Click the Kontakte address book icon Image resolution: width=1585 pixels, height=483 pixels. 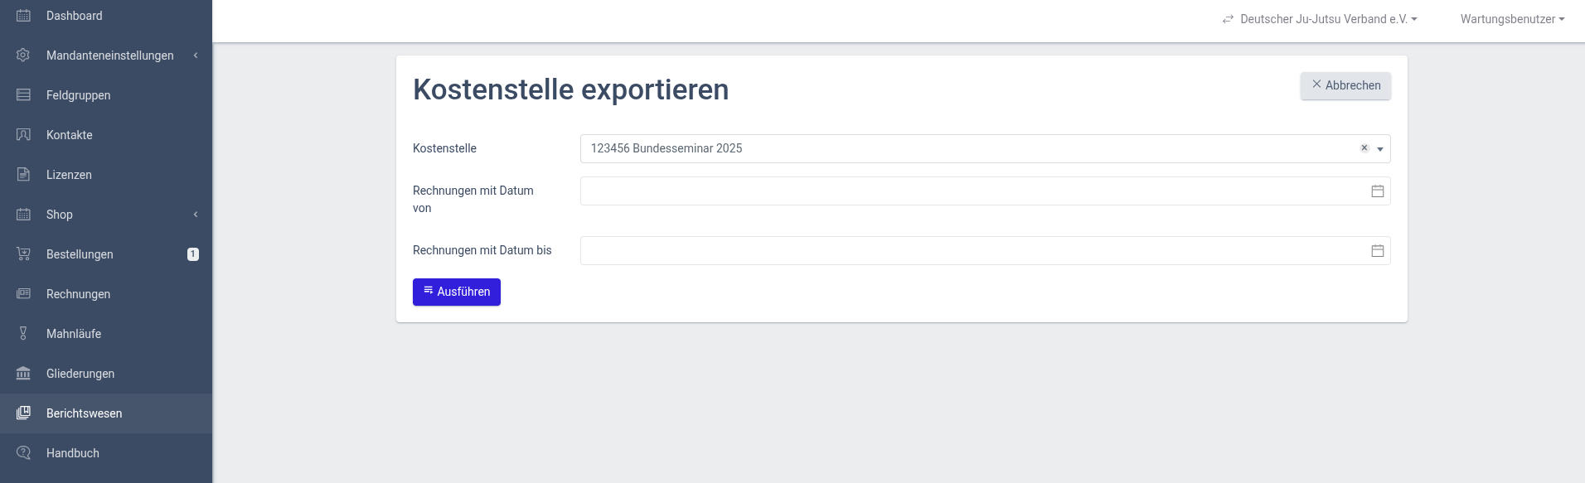23,135
